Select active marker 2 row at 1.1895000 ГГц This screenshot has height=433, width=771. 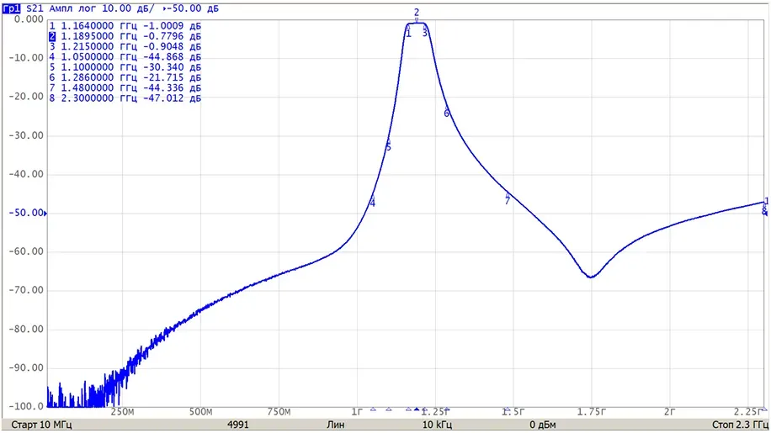pyautogui.click(x=125, y=36)
